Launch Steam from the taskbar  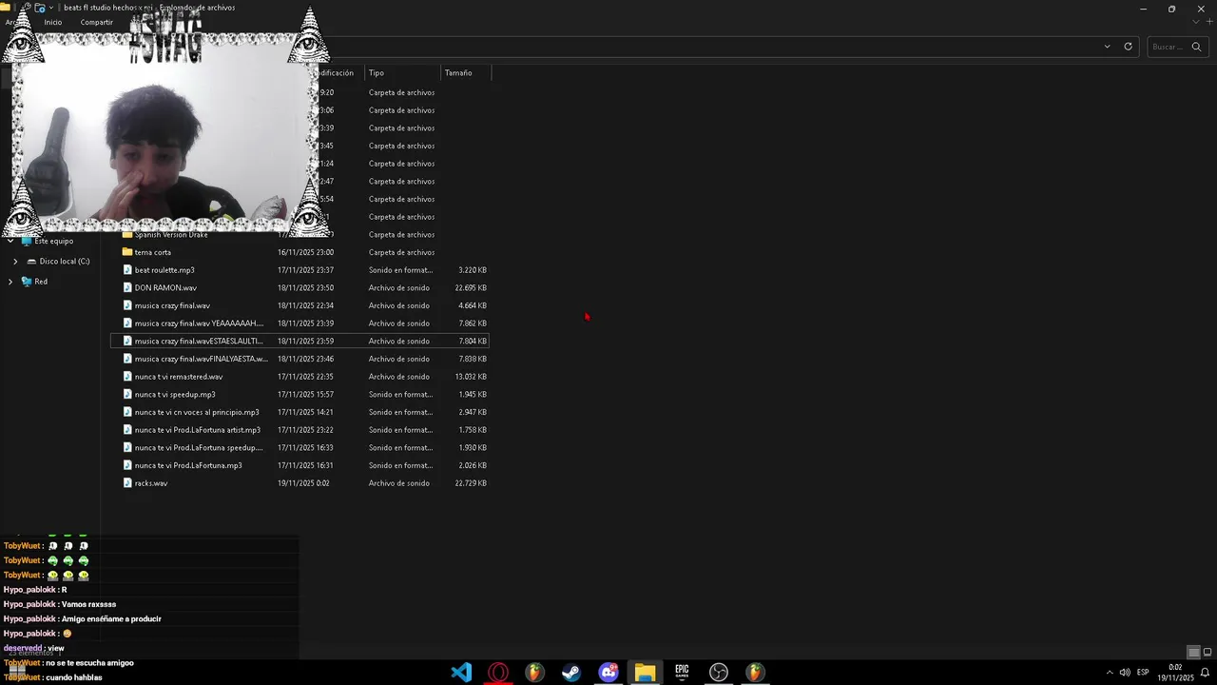571,673
